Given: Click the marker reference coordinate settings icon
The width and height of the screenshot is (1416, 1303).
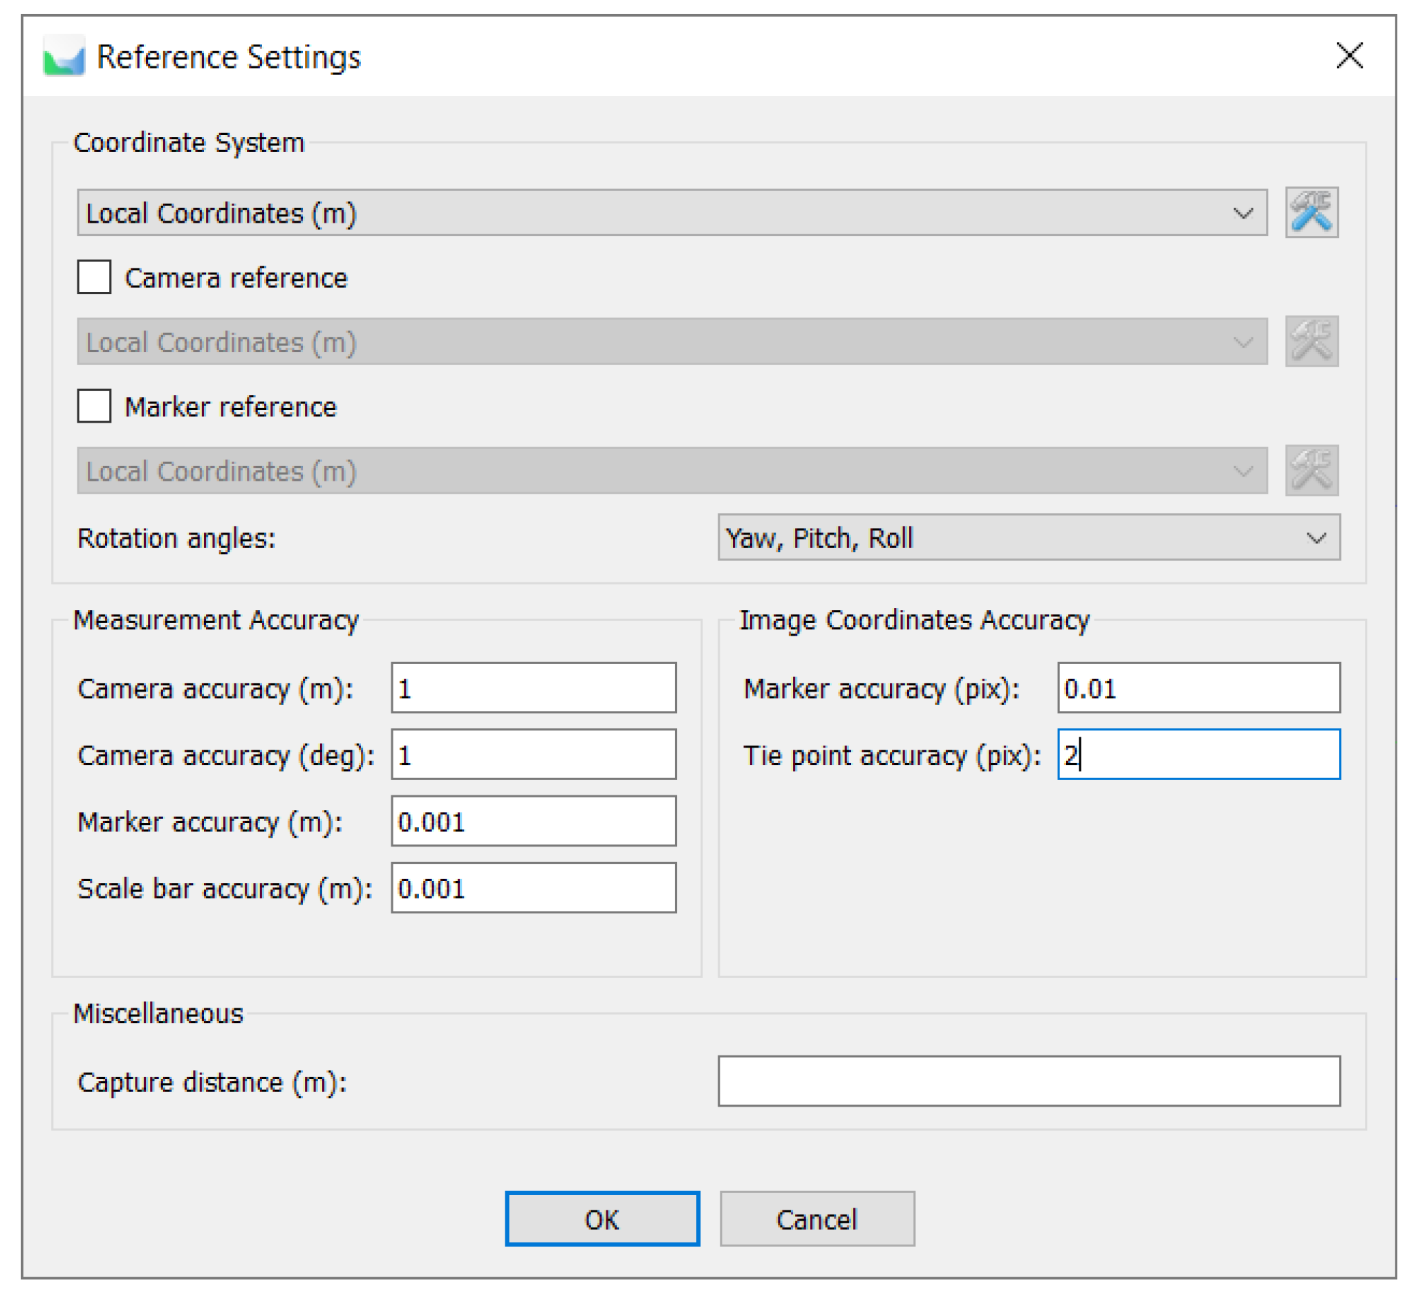Looking at the screenshot, I should click(1311, 470).
